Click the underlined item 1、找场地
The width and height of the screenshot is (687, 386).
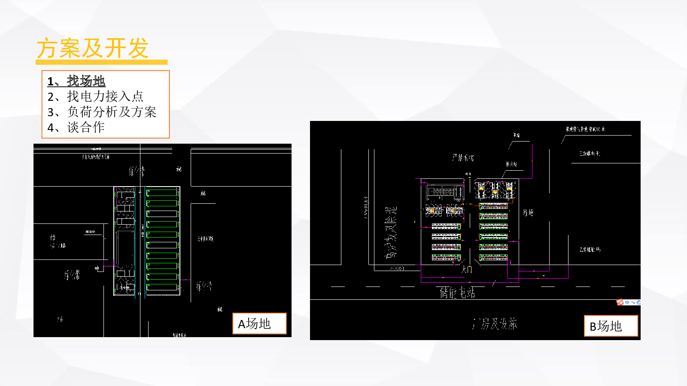[x=76, y=81]
